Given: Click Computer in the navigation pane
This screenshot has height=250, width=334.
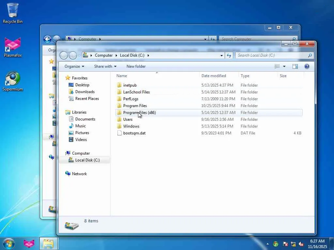Looking at the screenshot, I should pos(81,153).
